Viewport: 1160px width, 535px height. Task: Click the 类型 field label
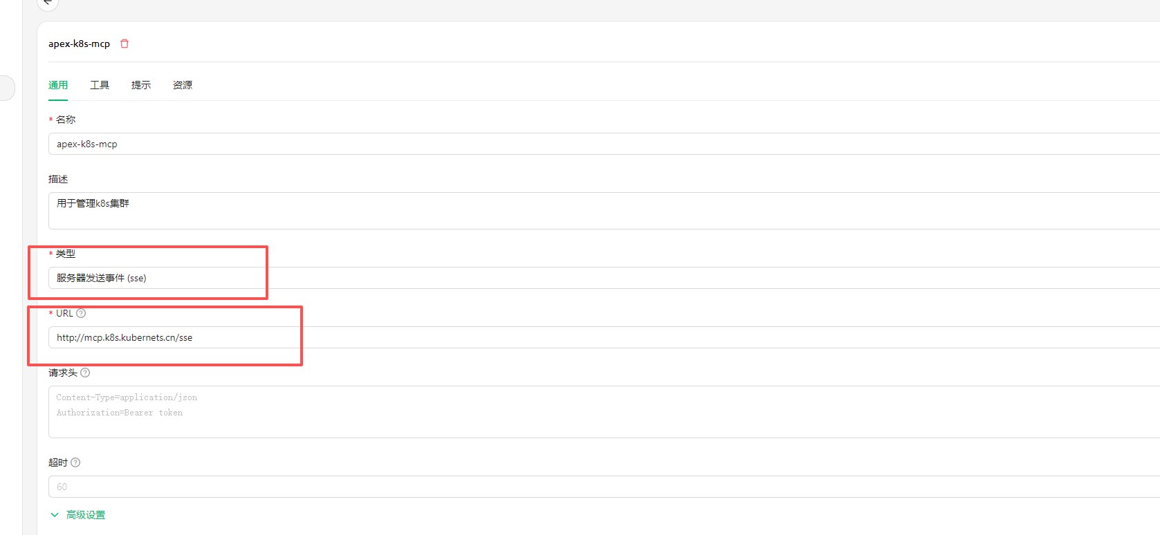(66, 254)
